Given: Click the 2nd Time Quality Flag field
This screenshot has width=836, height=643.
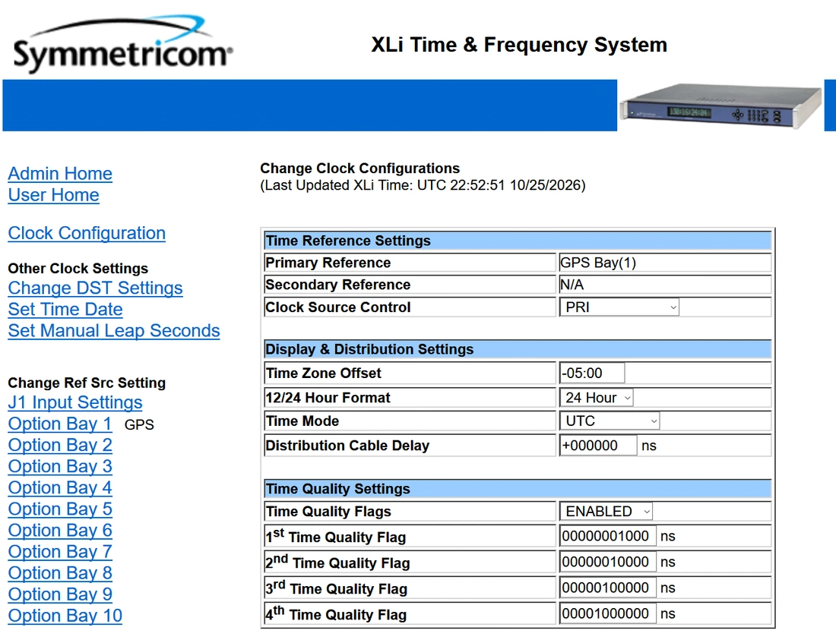Looking at the screenshot, I should (608, 562).
